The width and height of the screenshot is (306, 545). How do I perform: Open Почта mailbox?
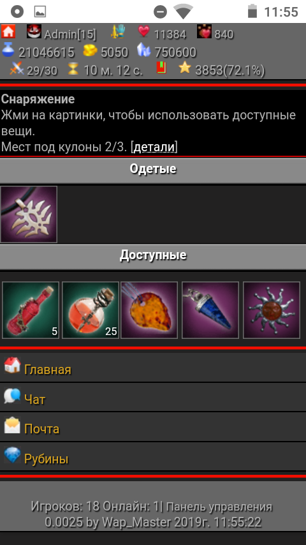coord(153,427)
